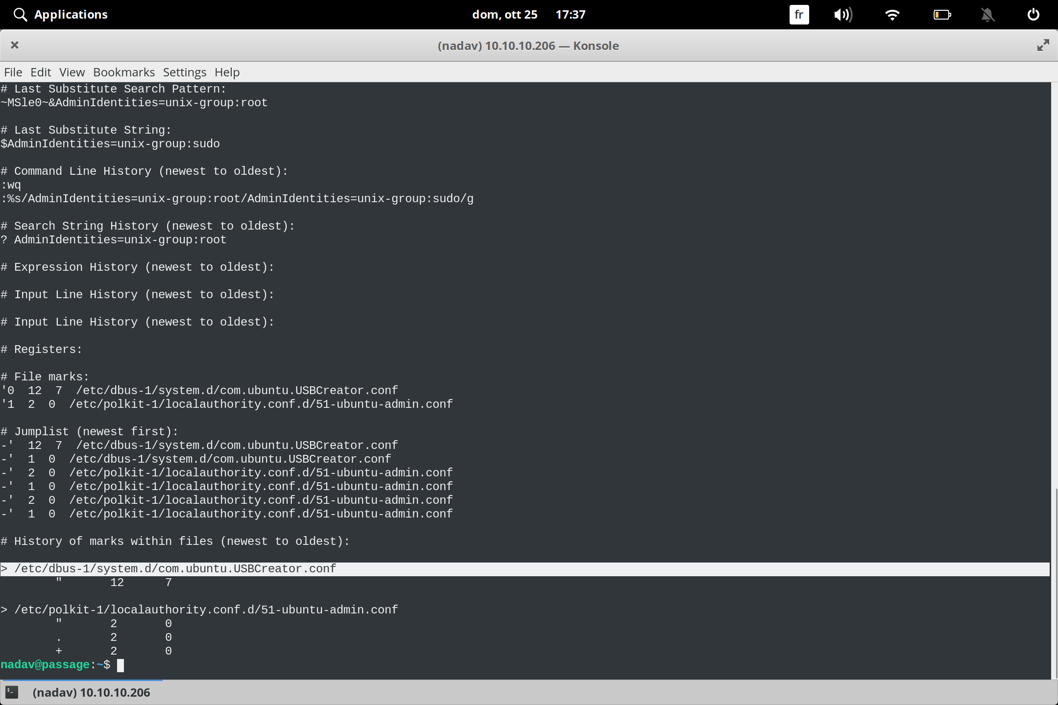Click the Wi-Fi signal icon

point(892,15)
